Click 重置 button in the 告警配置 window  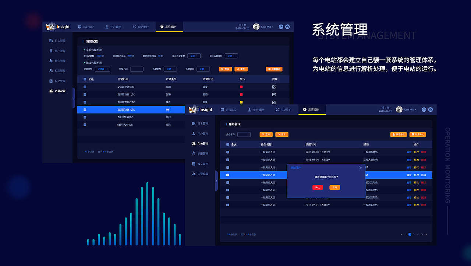tap(241, 69)
